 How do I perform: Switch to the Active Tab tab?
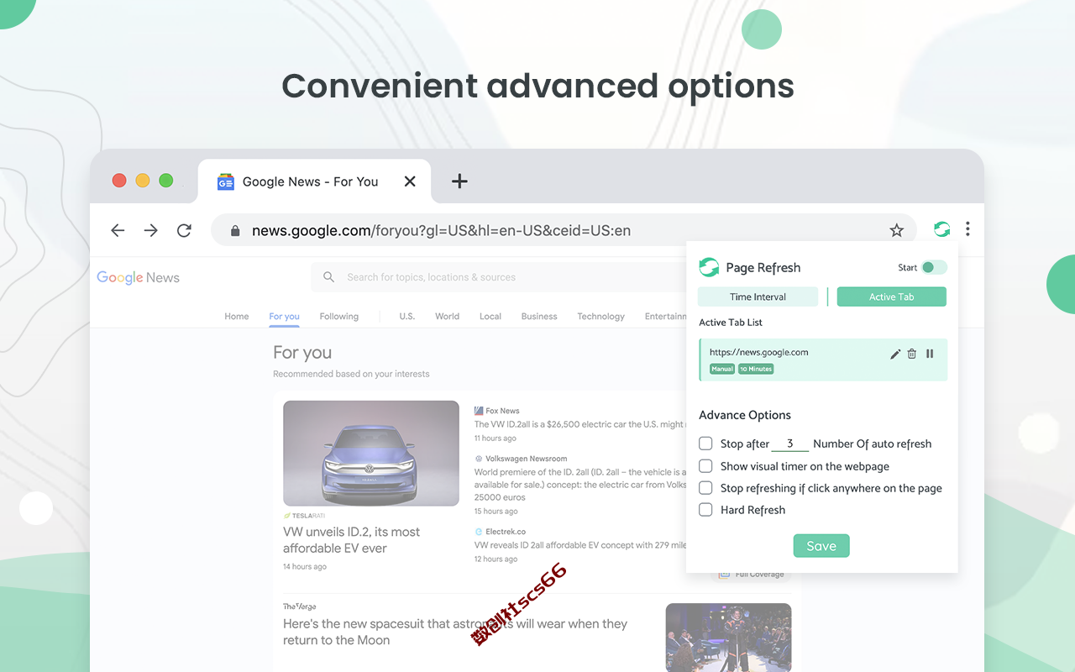click(892, 297)
